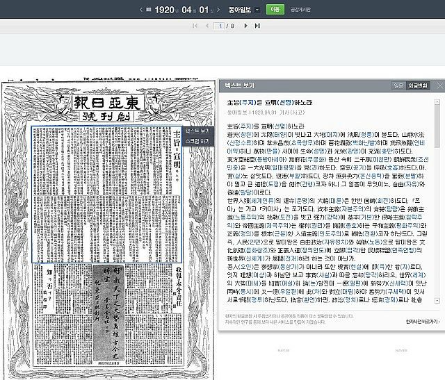This screenshot has height=380, width=445.
Task: Jump to the last page
Action: (257, 26)
